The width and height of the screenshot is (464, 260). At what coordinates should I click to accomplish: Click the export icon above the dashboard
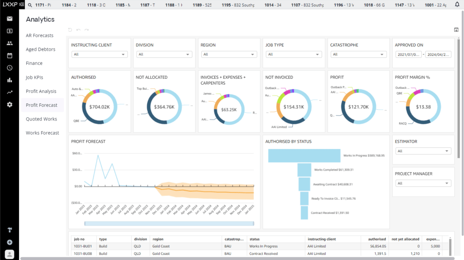click(456, 30)
